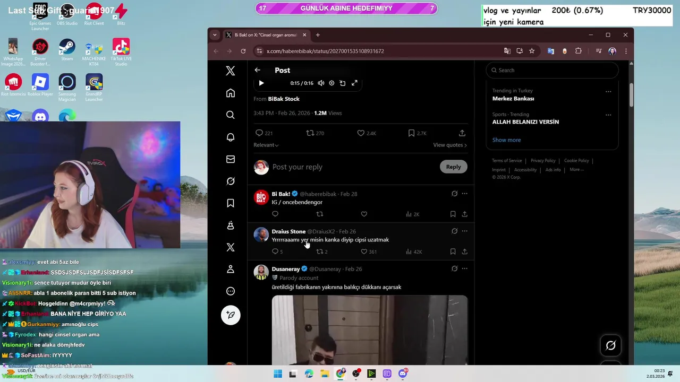Go to X Home in sidebar
680x382 pixels.
(231, 93)
